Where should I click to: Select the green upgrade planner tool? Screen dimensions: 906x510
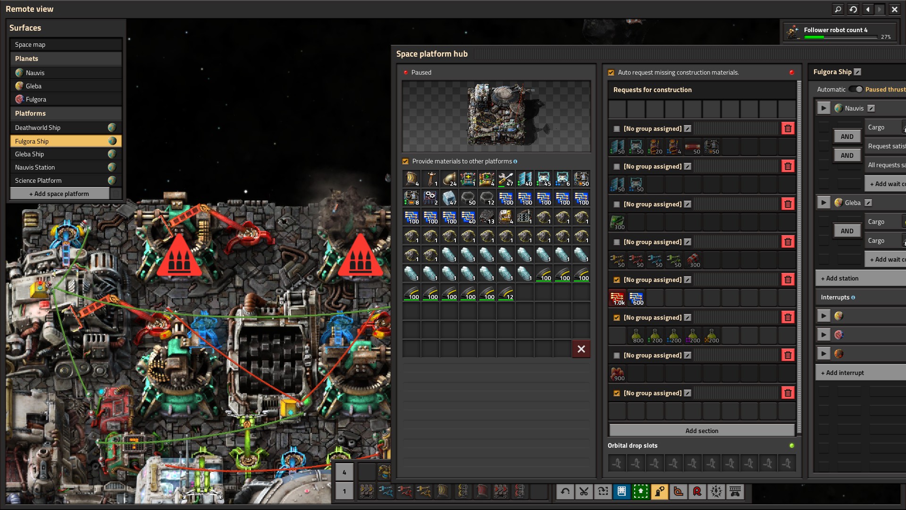641,492
